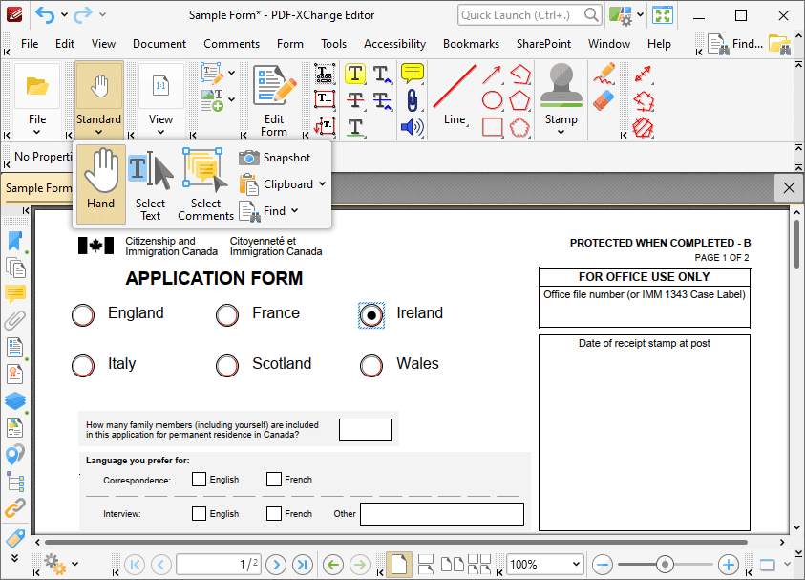The height and width of the screenshot is (580, 805).
Task: Open the Layers pane in sidebar
Action: pyautogui.click(x=15, y=400)
